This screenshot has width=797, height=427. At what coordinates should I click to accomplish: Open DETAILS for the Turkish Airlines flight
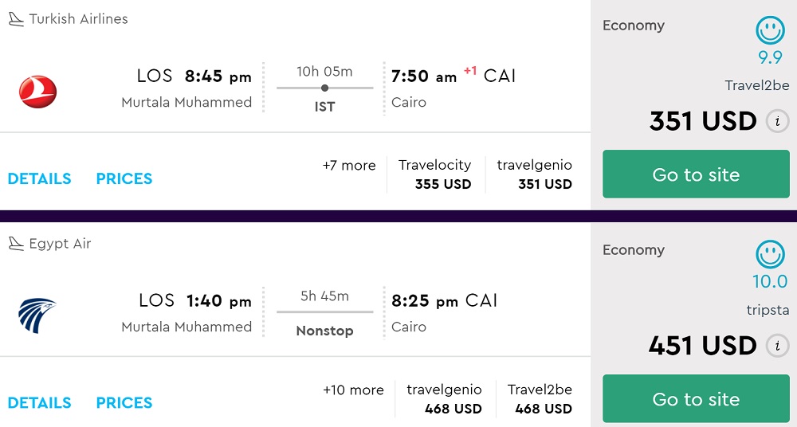39,178
